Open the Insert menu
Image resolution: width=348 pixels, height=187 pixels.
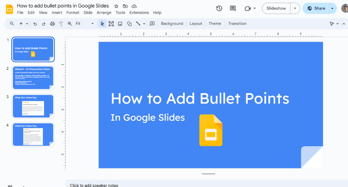[x=57, y=13]
